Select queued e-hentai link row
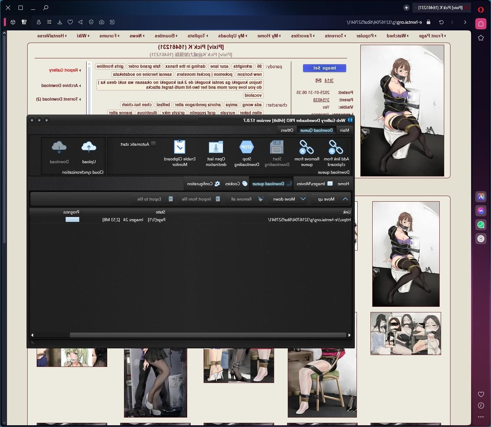The height and width of the screenshot is (427, 491). (x=190, y=219)
